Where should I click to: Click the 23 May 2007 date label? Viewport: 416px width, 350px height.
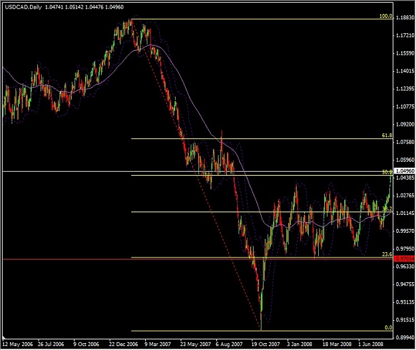pos(195,344)
